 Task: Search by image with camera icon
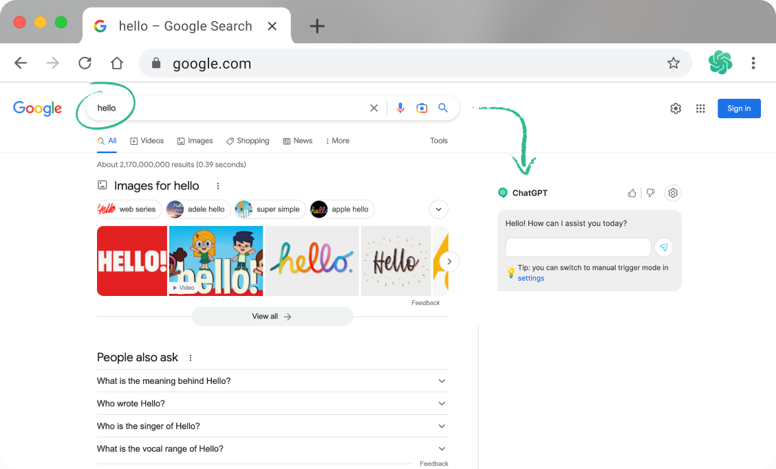(x=422, y=108)
